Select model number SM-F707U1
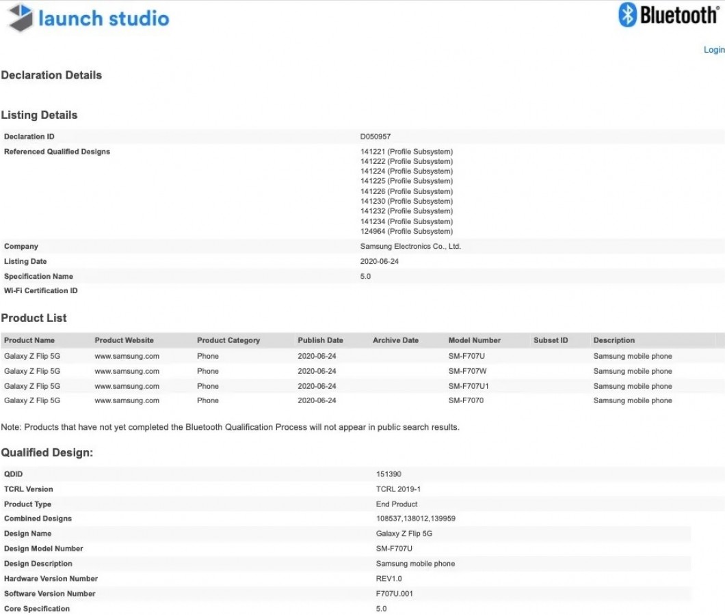725x615 pixels. (469, 386)
